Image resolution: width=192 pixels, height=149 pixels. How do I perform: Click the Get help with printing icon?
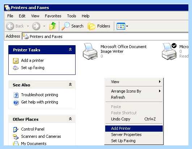pyautogui.click(x=16, y=102)
